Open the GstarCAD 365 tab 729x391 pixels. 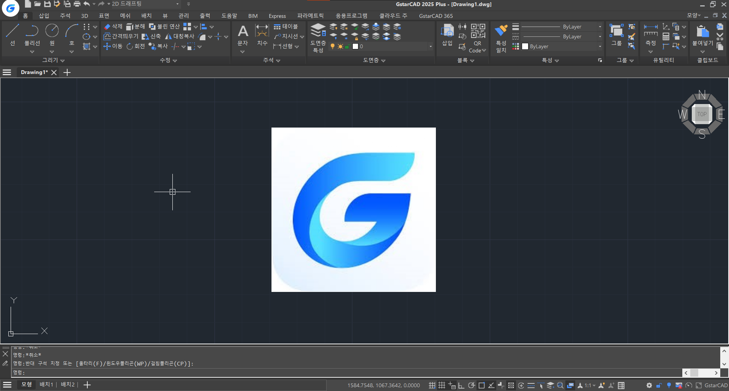436,16
